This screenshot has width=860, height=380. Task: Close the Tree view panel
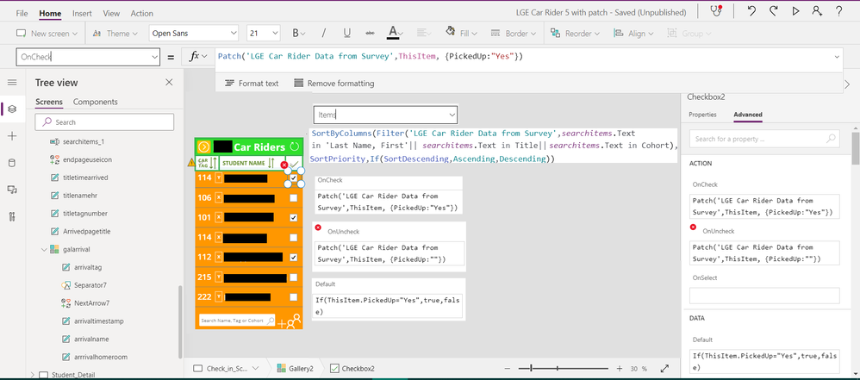point(169,82)
